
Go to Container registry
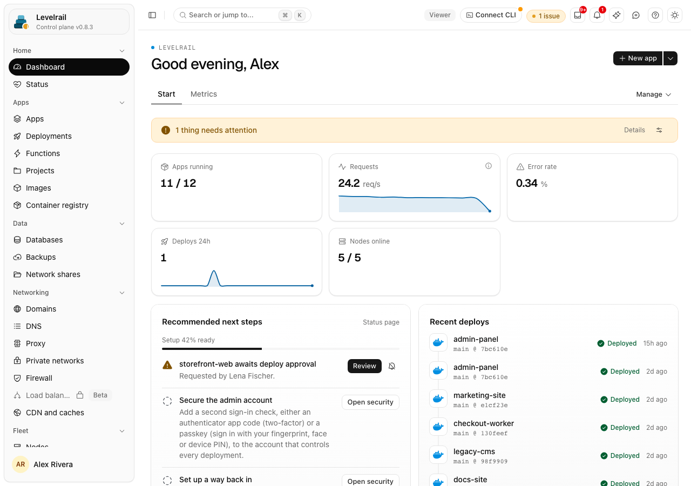pos(69,205)
